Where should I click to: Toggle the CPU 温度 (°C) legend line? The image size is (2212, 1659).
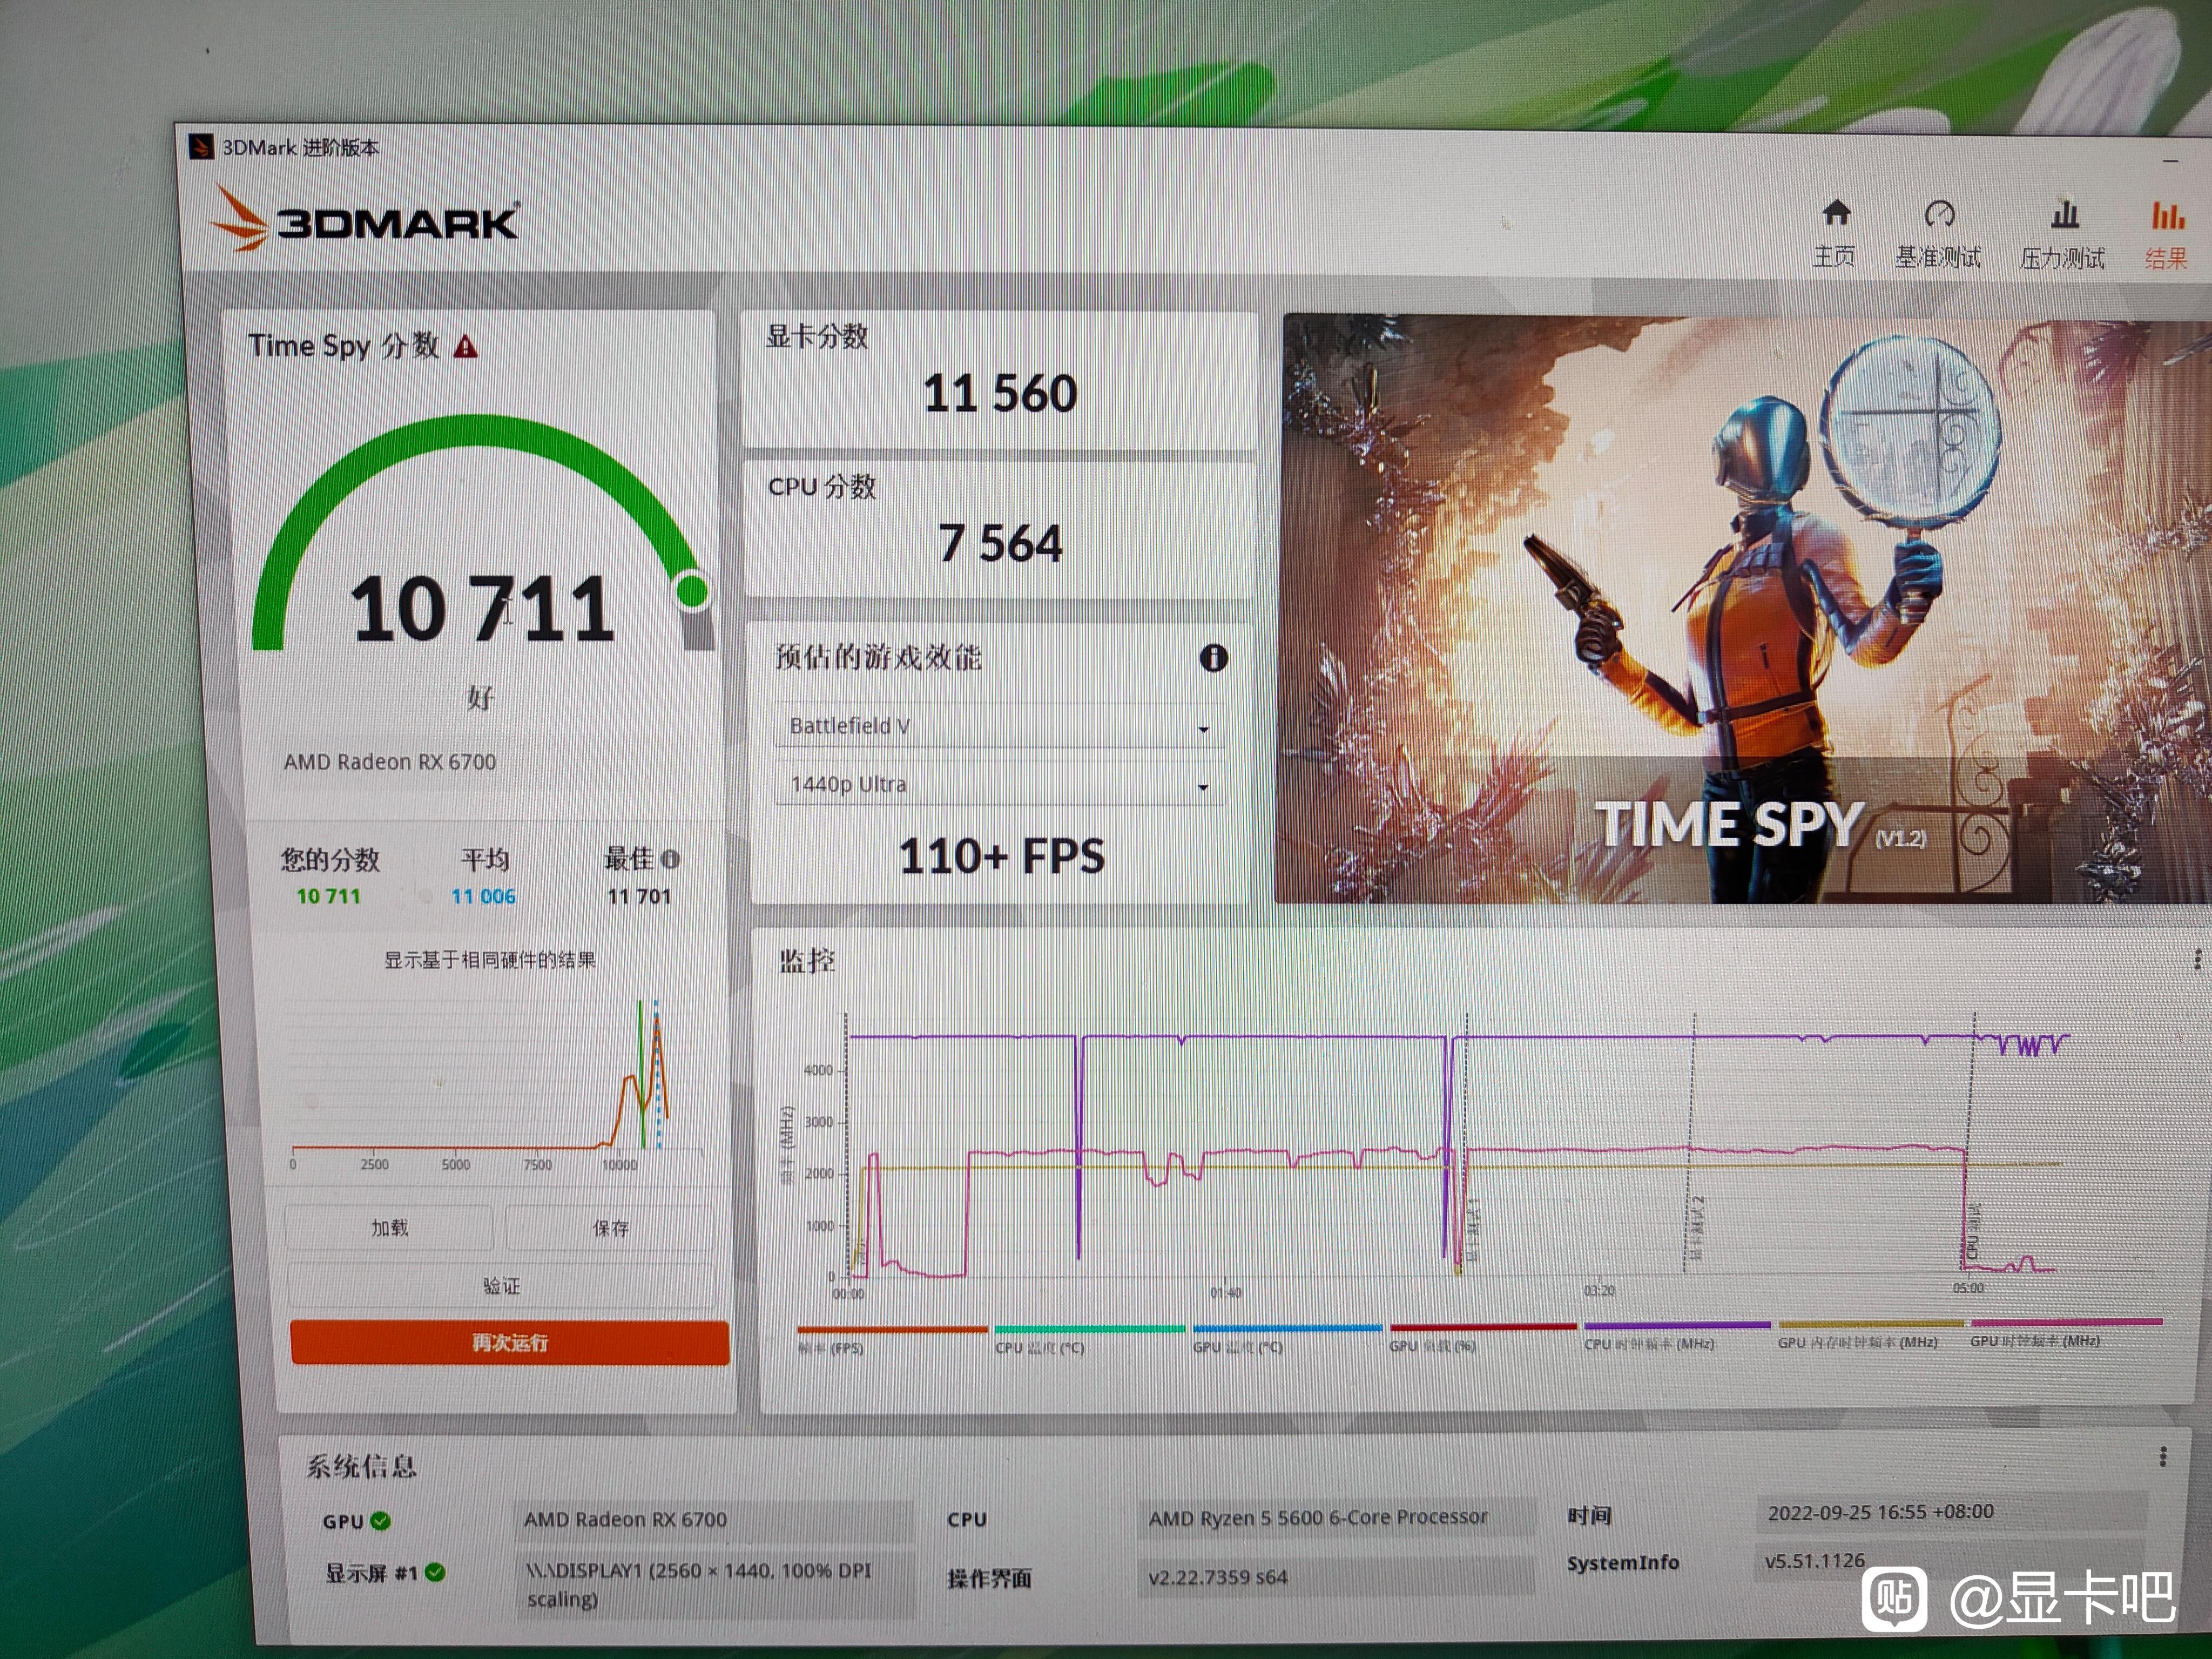[1089, 1339]
